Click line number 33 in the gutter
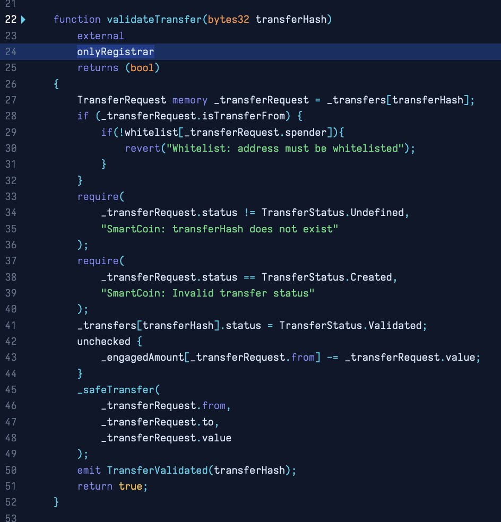 11,196
